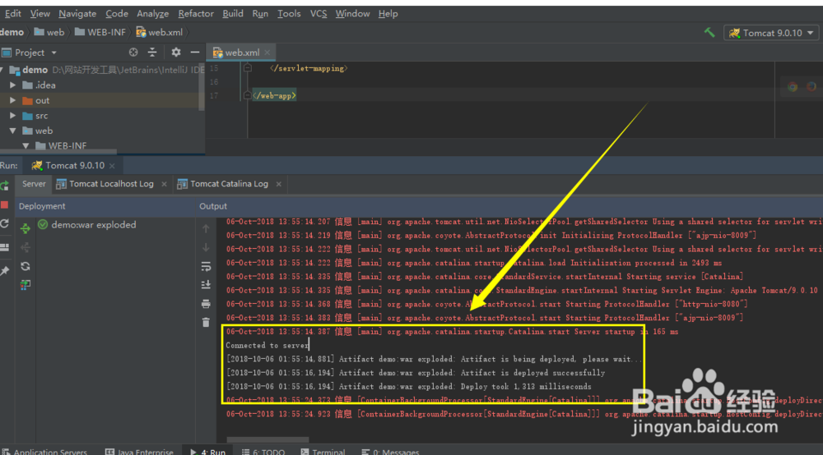Toggle soft-wrap in the Output toolbar

click(206, 266)
